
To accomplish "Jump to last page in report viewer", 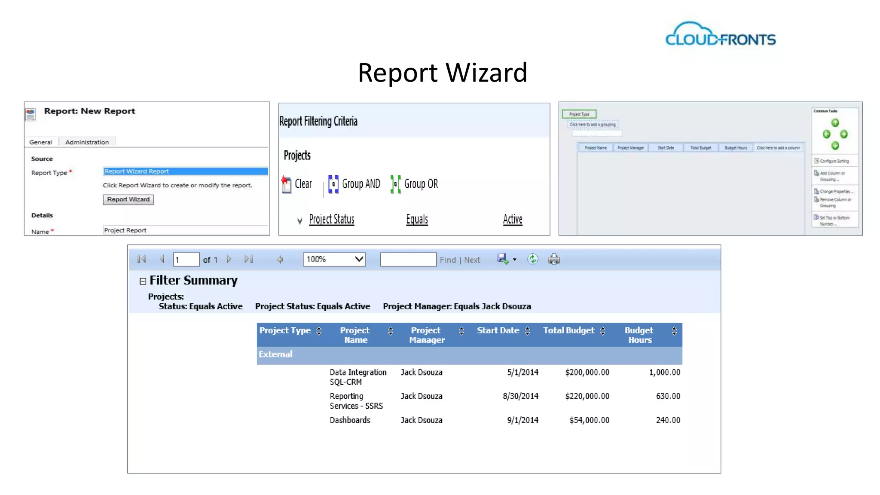I will pyautogui.click(x=249, y=259).
